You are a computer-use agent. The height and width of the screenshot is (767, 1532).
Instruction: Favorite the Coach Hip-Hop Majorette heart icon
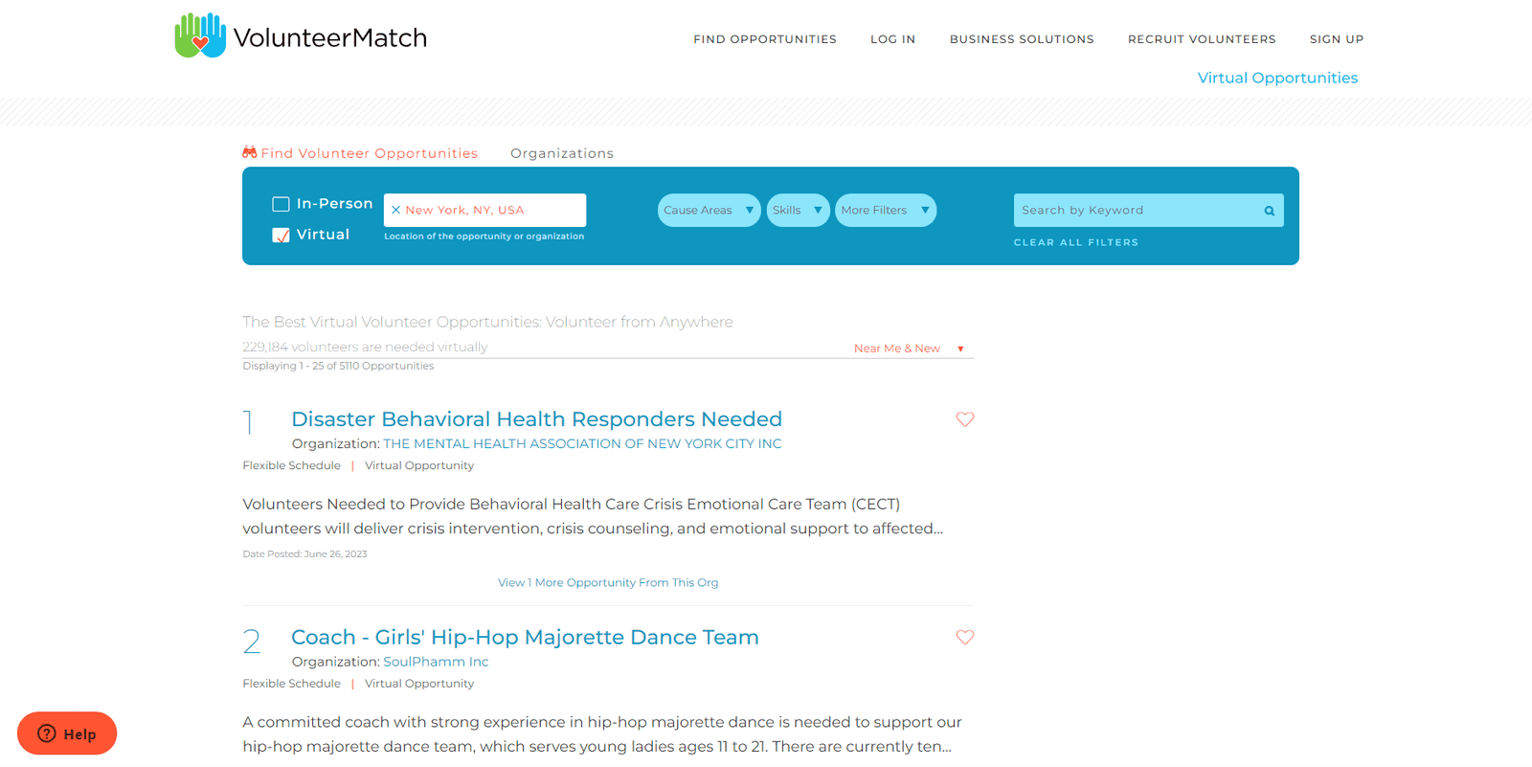coord(965,638)
